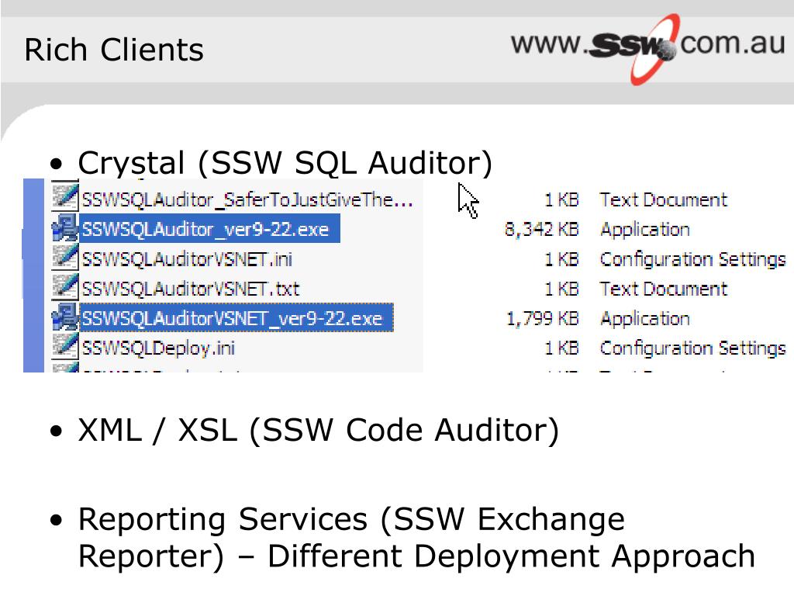Click Text Document type for SSWSQLAuditorVSNET.txt

pos(664,289)
